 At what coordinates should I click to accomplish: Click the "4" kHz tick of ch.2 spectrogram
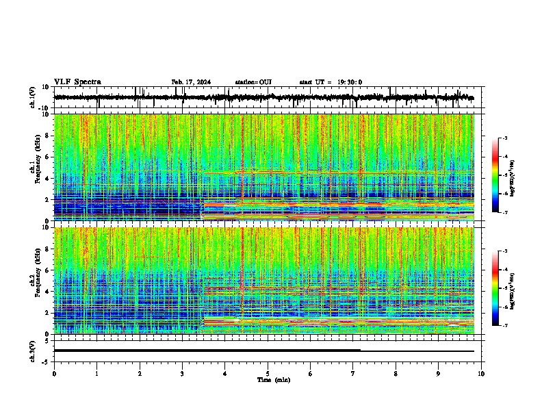(x=47, y=292)
